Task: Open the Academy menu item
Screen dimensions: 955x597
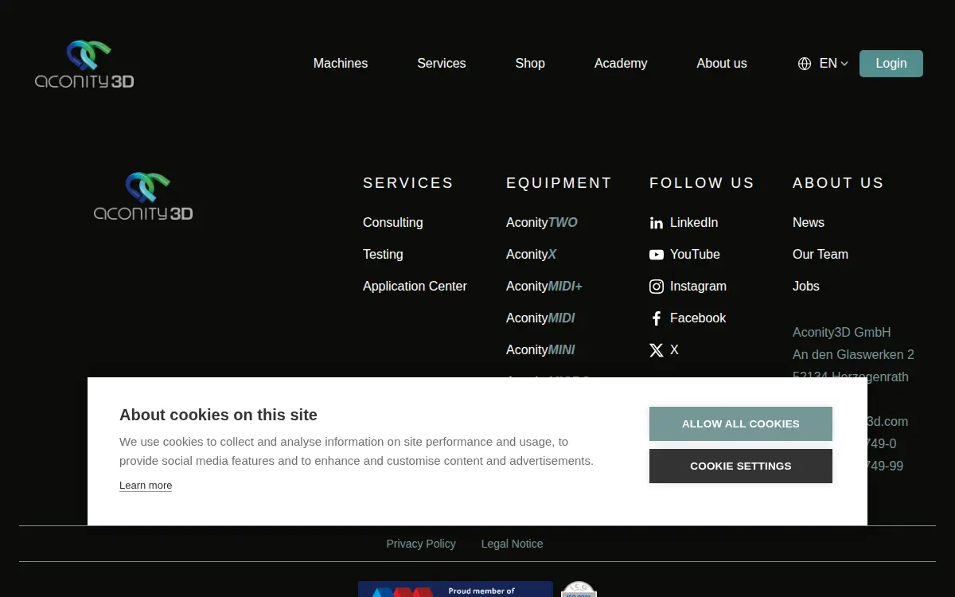Action: tap(621, 64)
